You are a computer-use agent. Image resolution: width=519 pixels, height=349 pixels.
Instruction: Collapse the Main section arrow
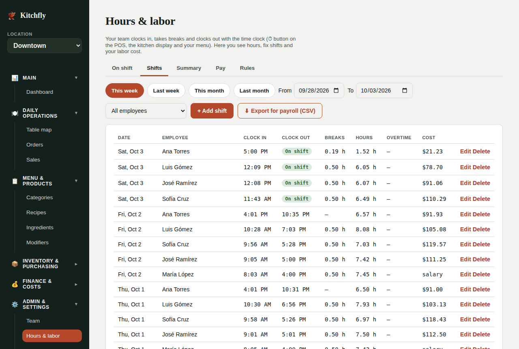[x=76, y=78]
